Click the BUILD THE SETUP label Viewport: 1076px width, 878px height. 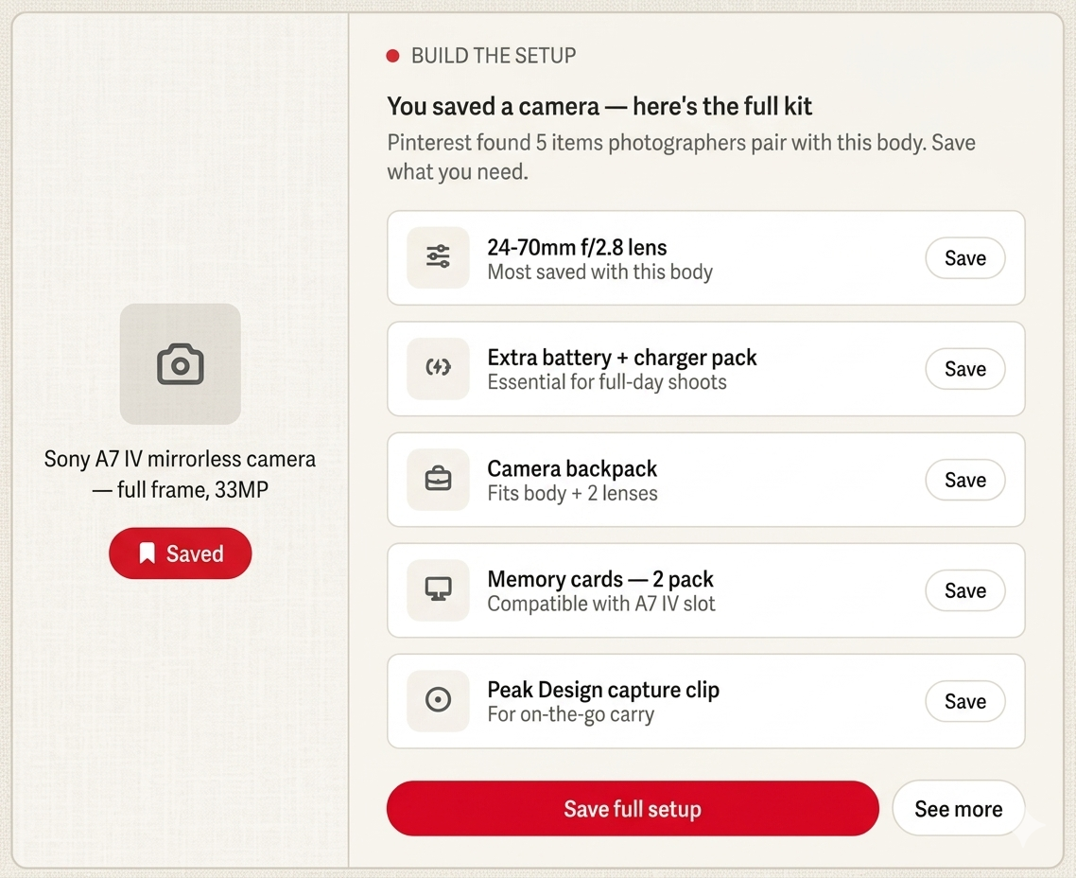[494, 56]
